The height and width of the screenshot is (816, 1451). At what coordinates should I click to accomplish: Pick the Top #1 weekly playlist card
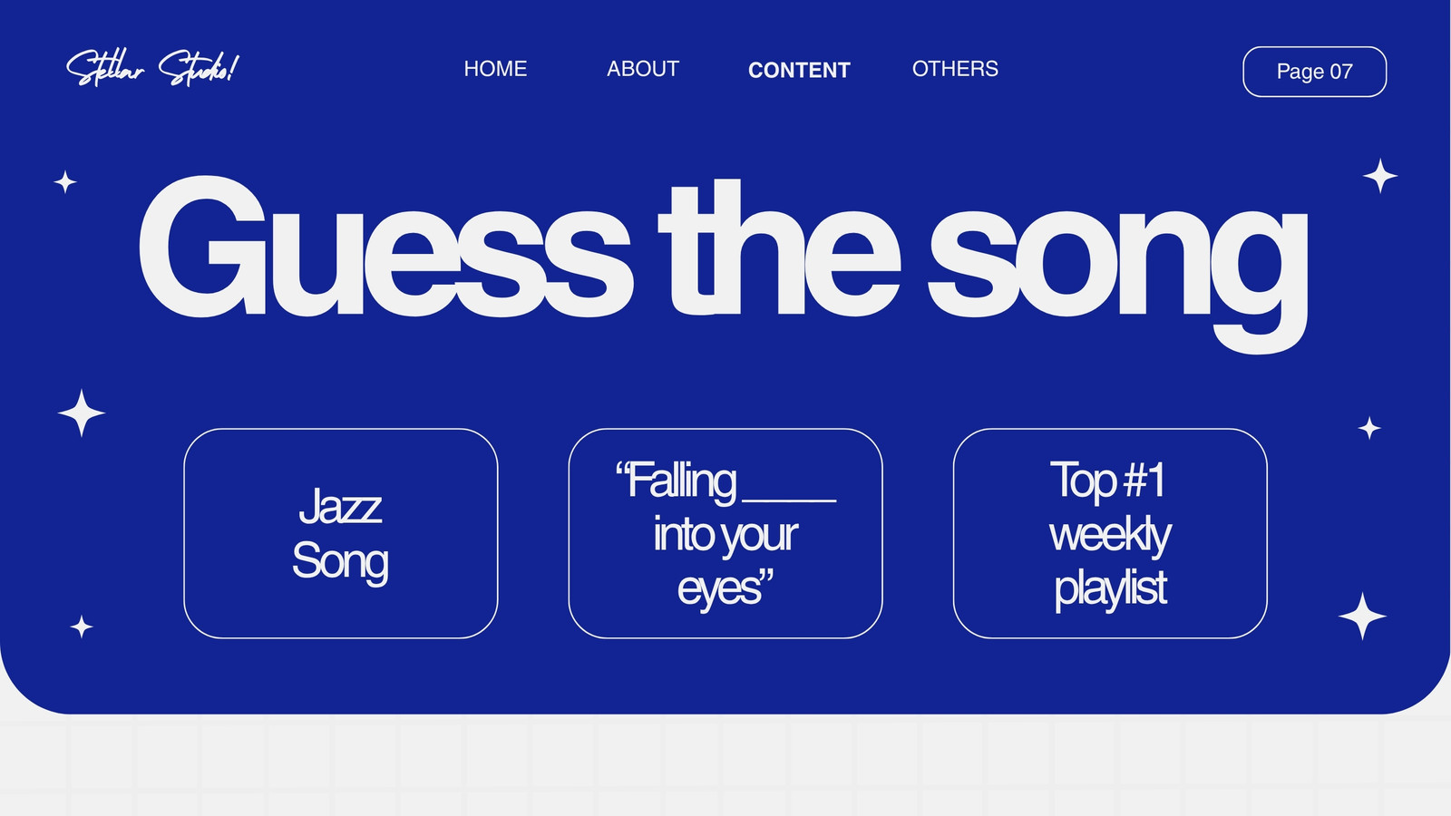click(x=1110, y=533)
